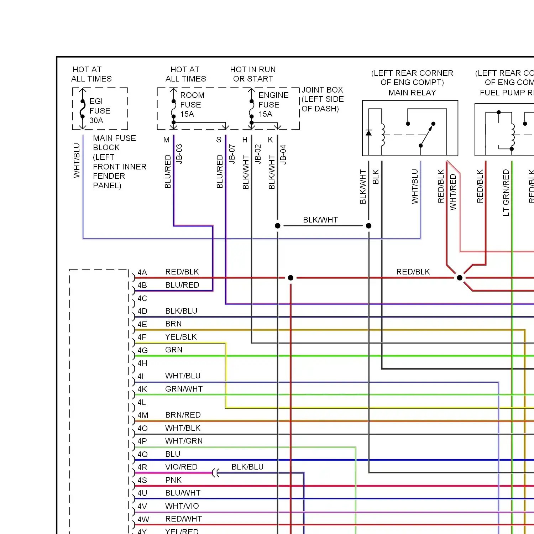534x534 pixels.
Task: Click the splice dot below main relay
Action: [x=369, y=226]
